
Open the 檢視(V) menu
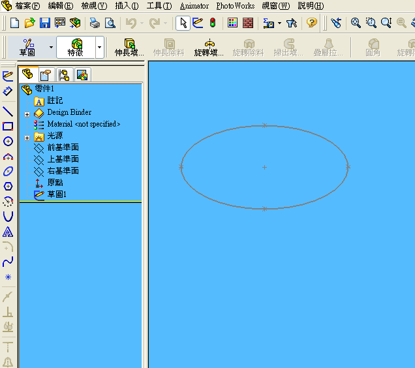tap(94, 6)
